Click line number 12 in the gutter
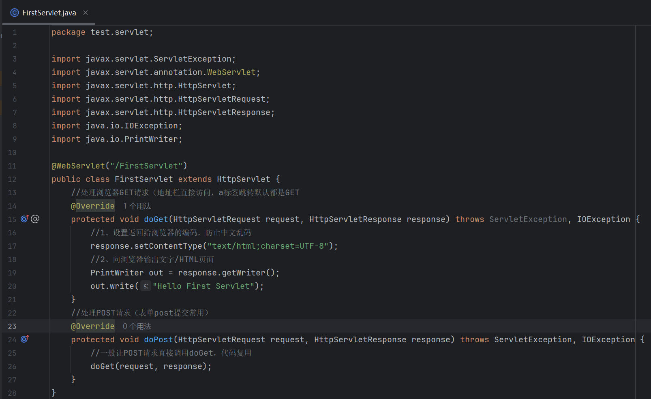This screenshot has width=651, height=399. 12,179
